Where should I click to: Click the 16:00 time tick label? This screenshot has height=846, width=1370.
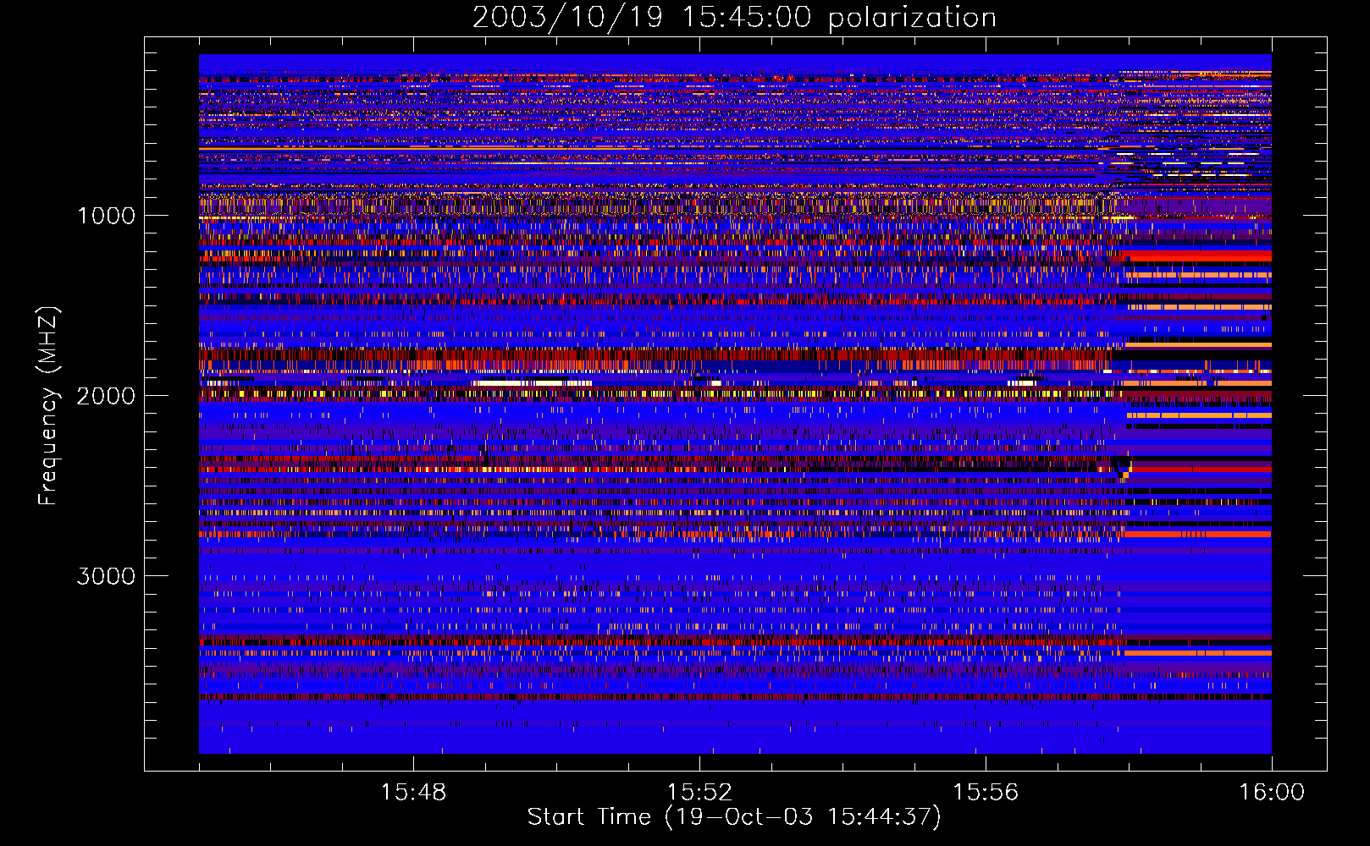click(x=1272, y=793)
